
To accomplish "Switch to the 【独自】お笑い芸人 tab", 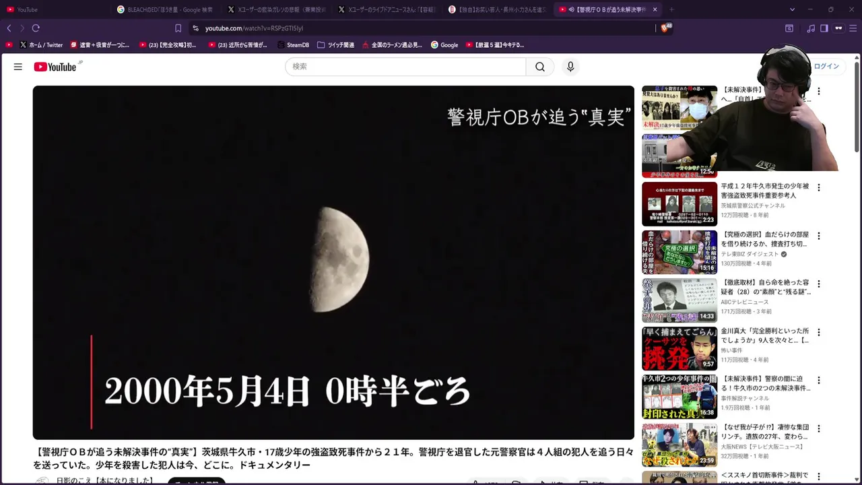I will pos(496,9).
